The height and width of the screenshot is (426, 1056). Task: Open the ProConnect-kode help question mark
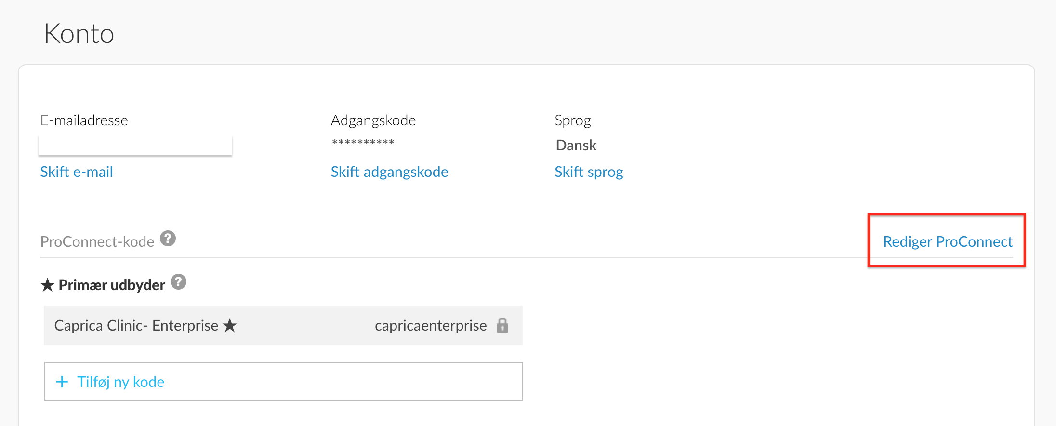168,239
